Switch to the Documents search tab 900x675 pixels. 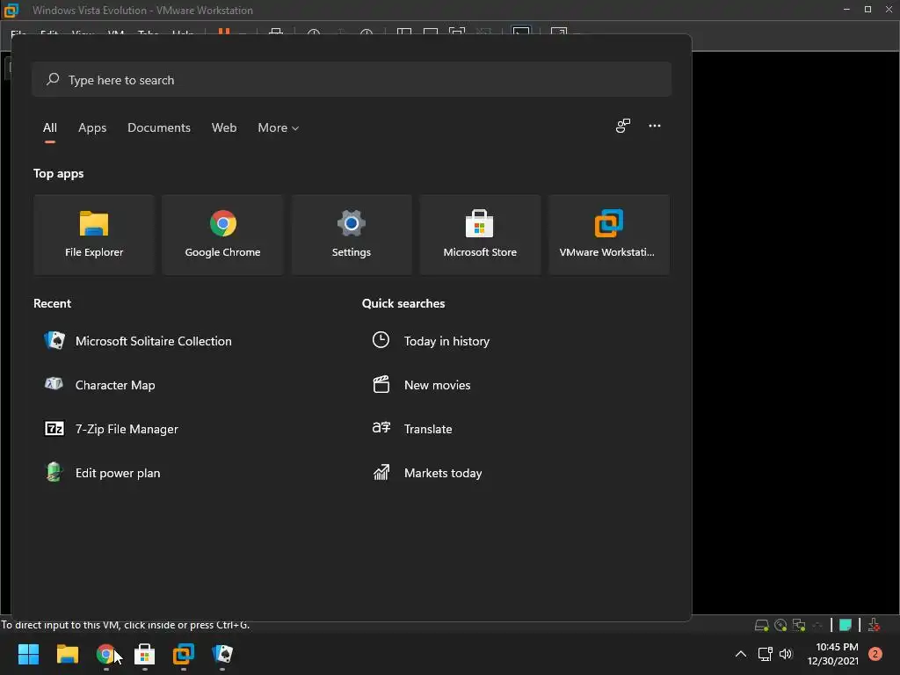(x=159, y=128)
